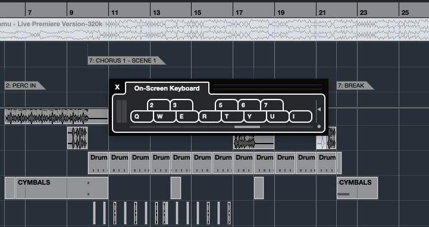Select the On-Screen Keyboard tab

point(167,88)
